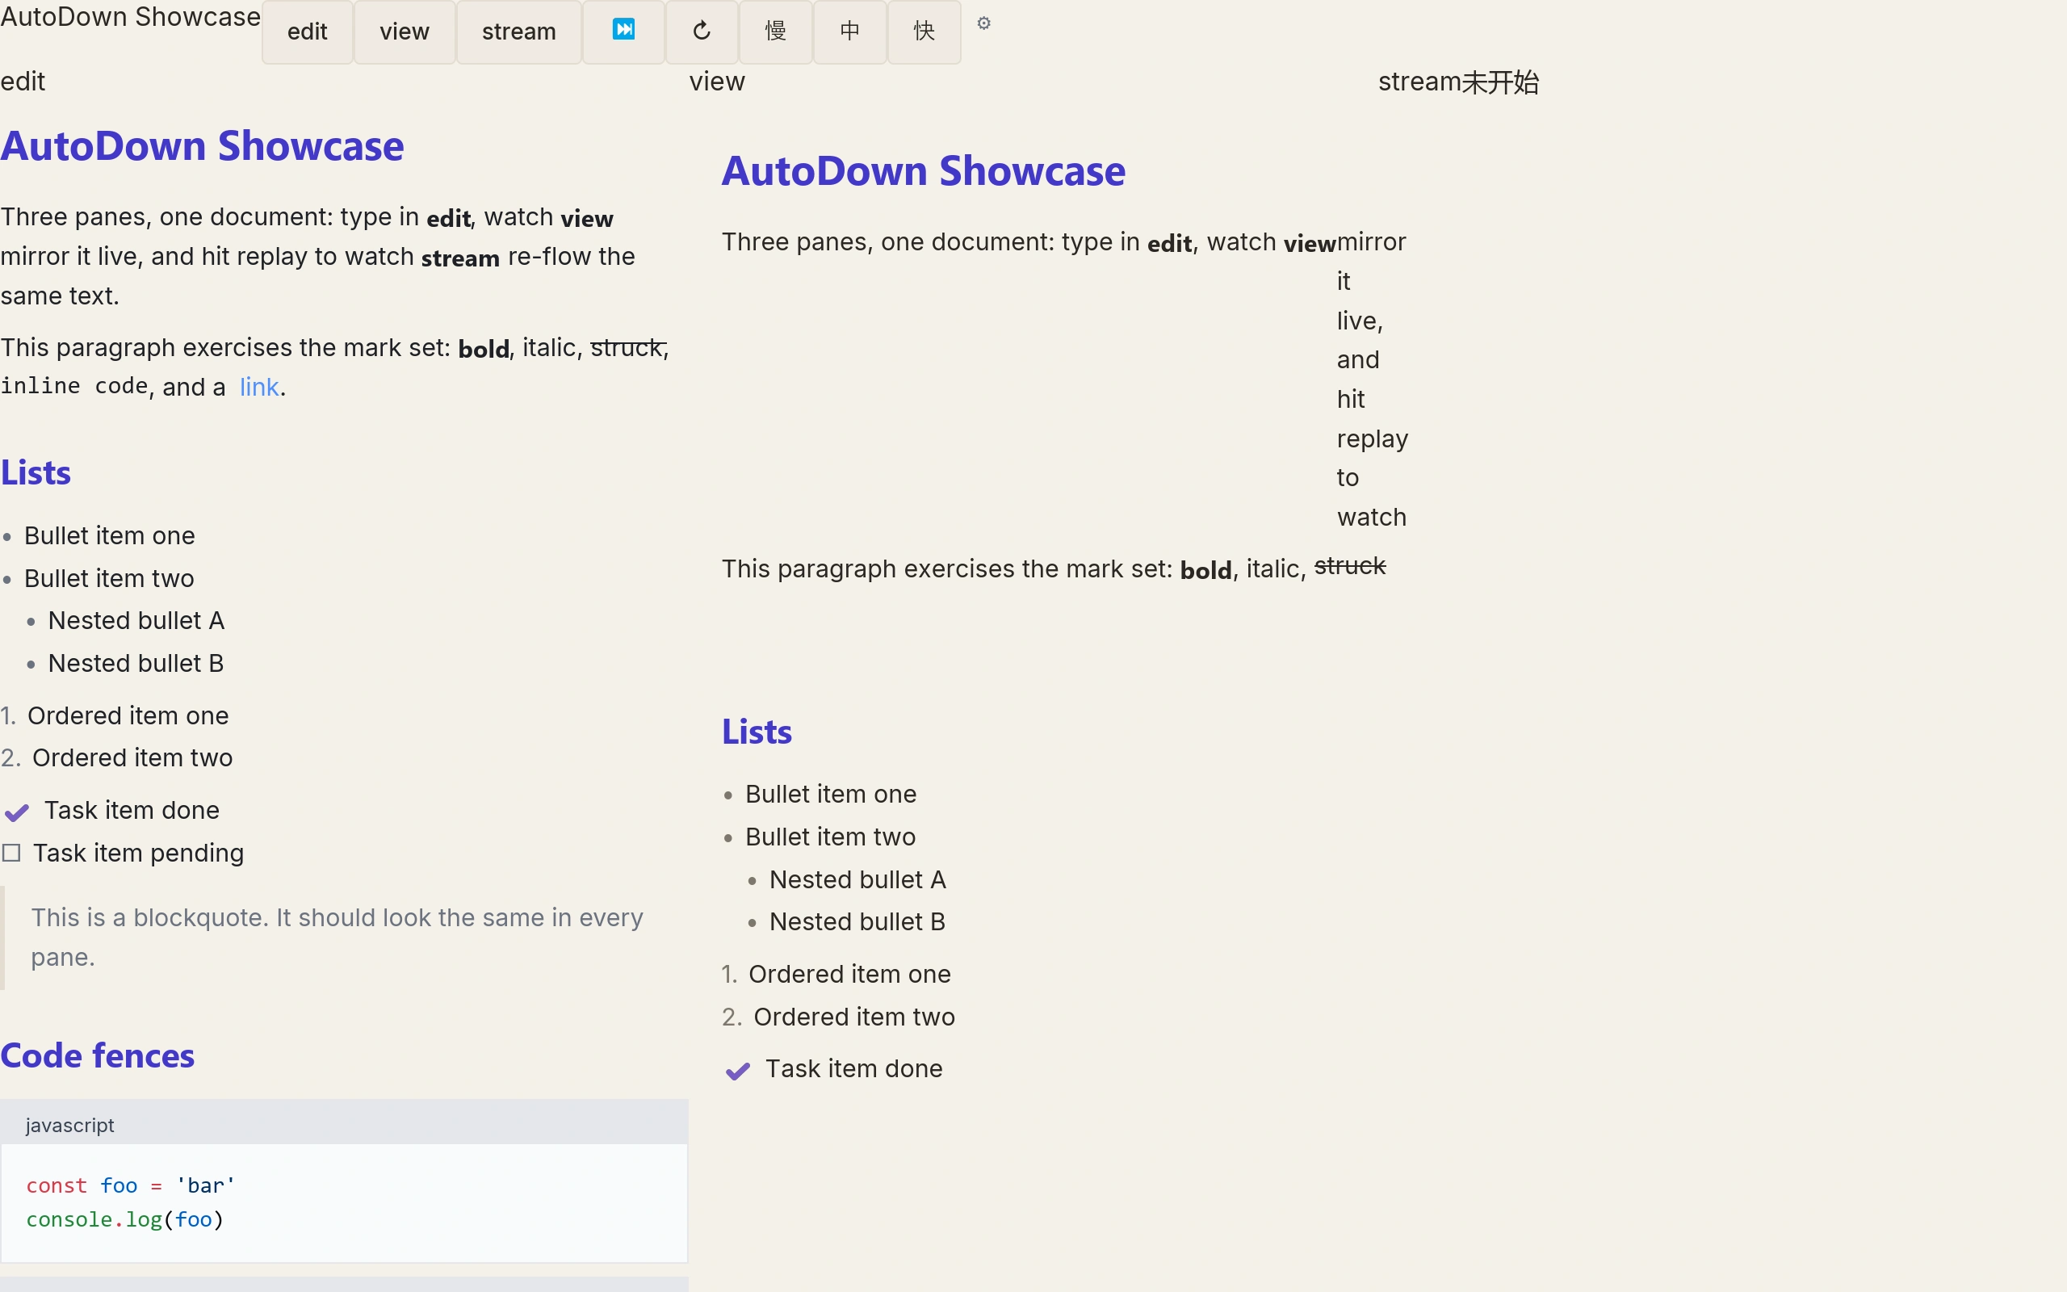Open the settings gear icon
The image size is (2067, 1292).
point(984,23)
